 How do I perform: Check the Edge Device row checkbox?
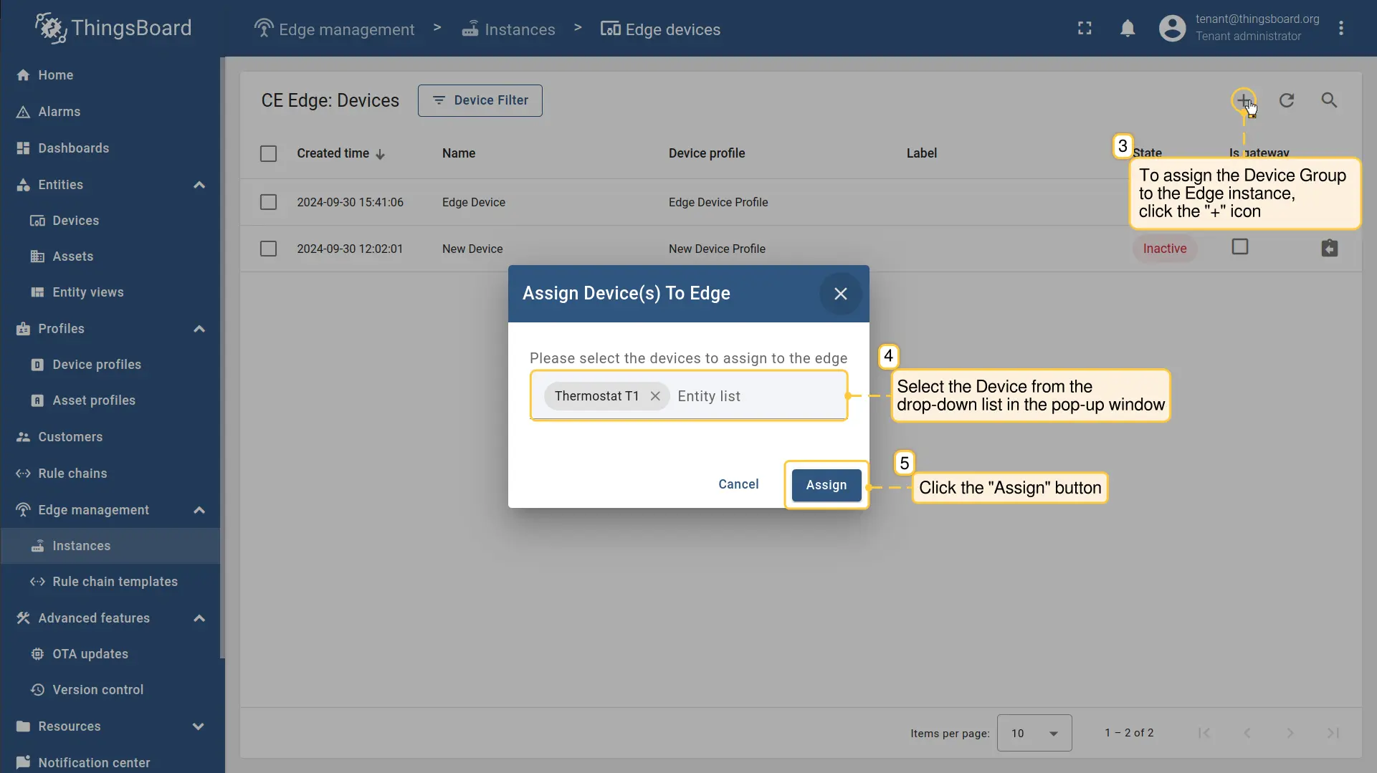coord(268,202)
